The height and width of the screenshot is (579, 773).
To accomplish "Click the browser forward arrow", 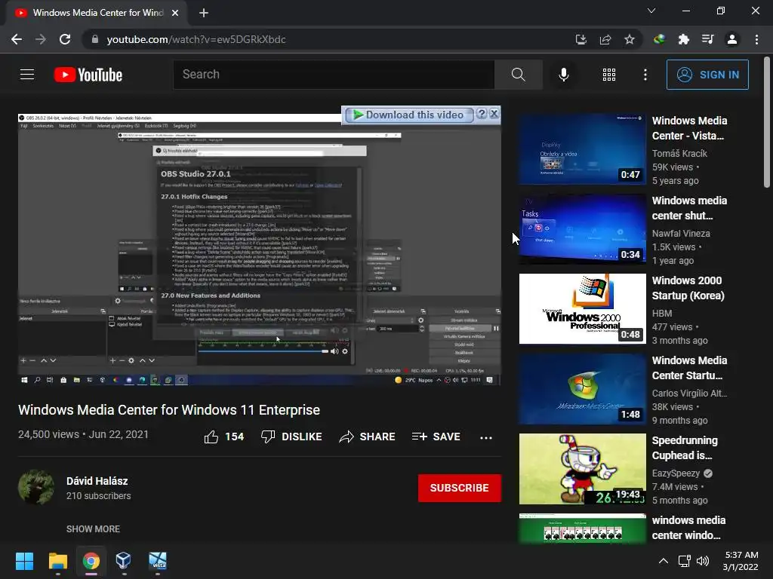I will point(41,39).
